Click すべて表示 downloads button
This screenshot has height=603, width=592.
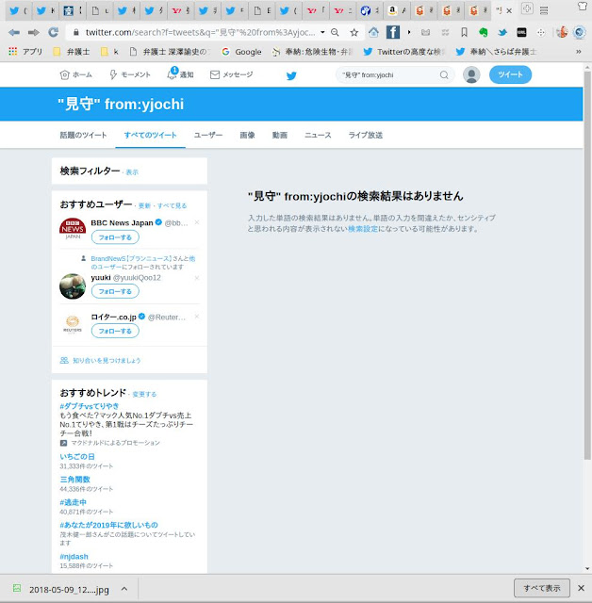[x=542, y=588]
